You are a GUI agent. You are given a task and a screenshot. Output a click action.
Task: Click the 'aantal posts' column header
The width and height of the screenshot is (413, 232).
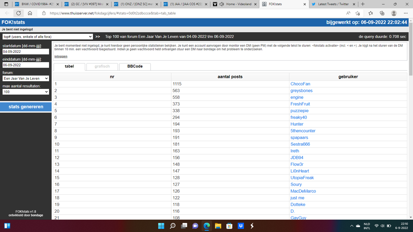click(230, 77)
